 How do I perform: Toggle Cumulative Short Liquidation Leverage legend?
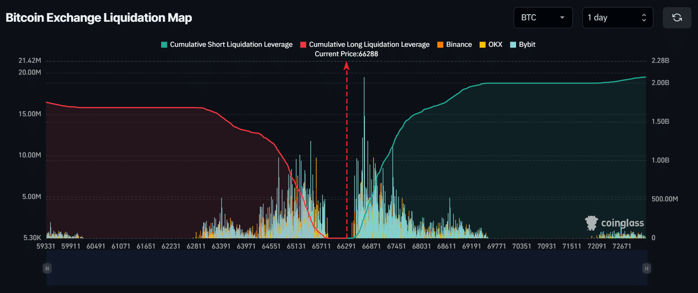click(x=227, y=44)
